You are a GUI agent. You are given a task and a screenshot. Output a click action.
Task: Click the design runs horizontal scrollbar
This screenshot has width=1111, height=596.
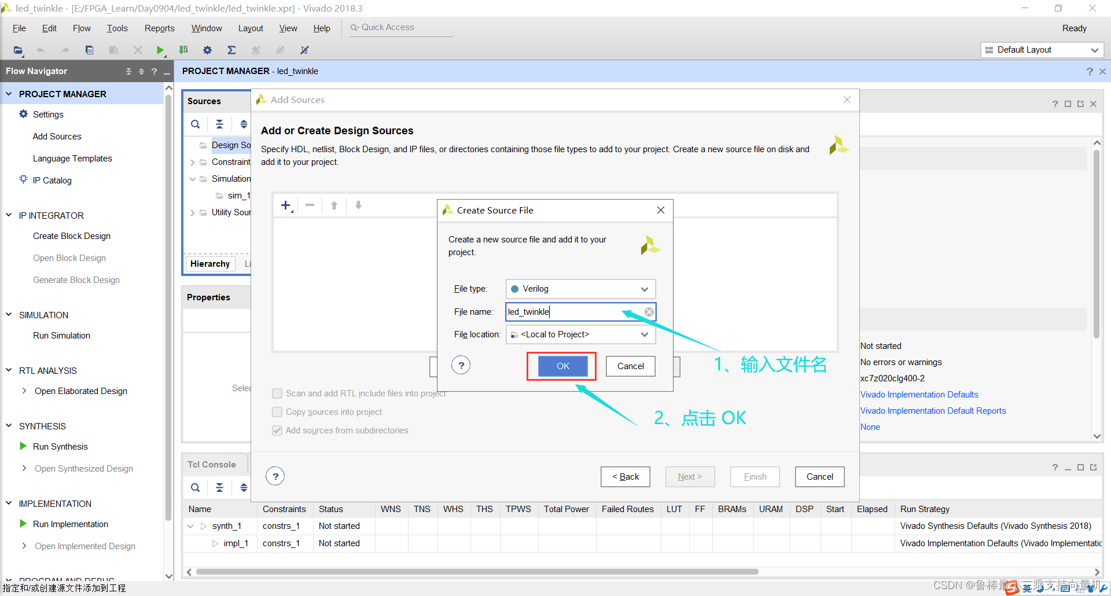477,572
